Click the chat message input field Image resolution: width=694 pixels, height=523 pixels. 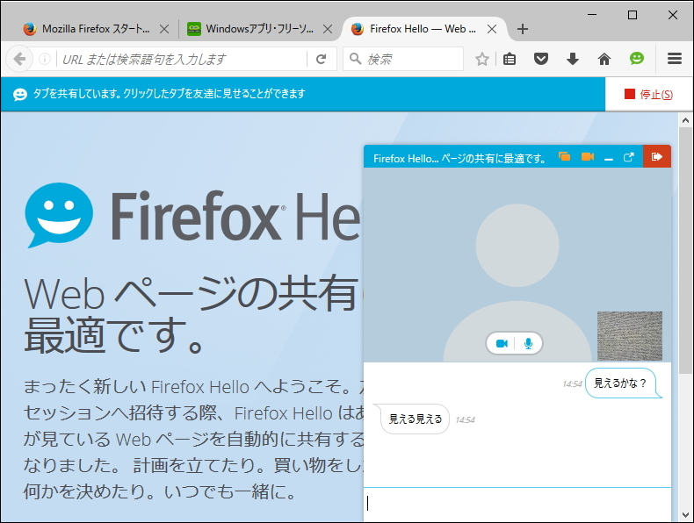click(x=517, y=504)
